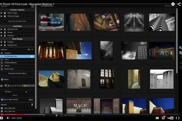Clear Recent list with trash icon
Screen dimensions: 182x121
click(x=32, y=105)
